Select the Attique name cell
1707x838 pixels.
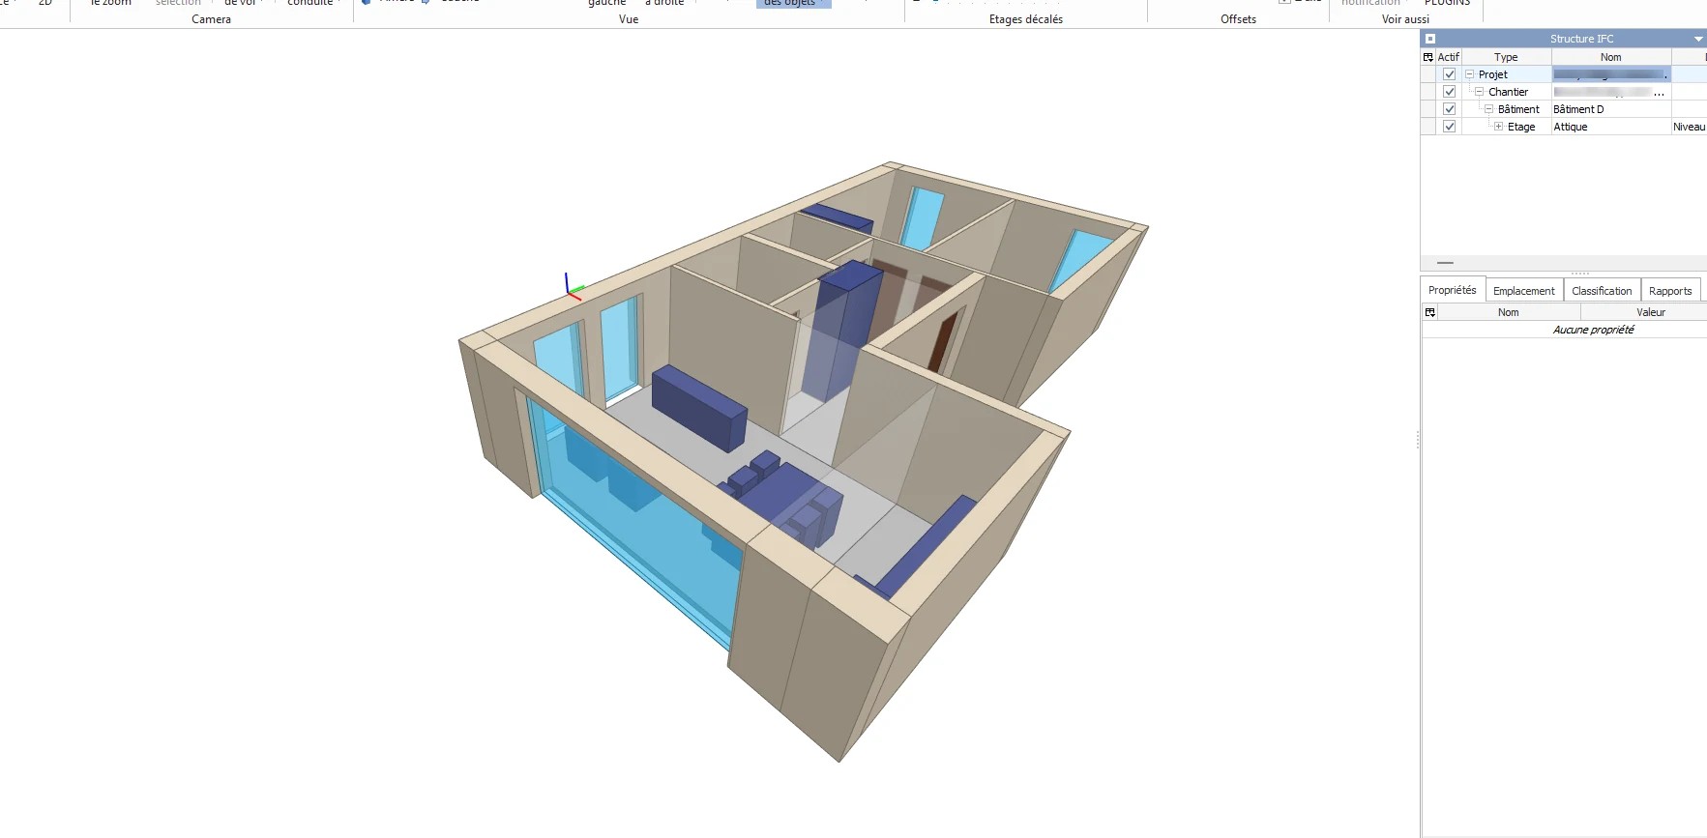click(x=1611, y=127)
